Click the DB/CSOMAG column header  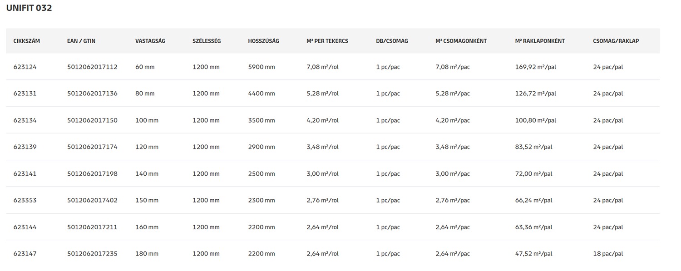pos(392,41)
